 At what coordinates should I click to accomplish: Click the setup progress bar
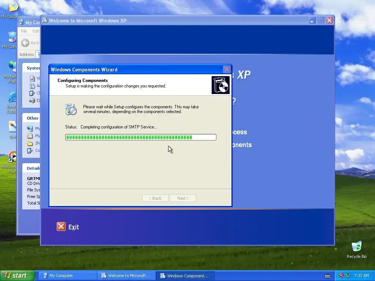[x=141, y=137]
